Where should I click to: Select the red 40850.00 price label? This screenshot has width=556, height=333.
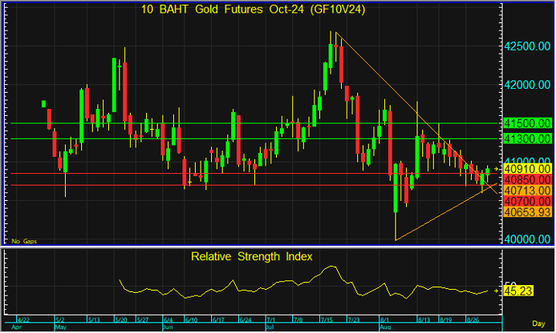[x=527, y=181]
